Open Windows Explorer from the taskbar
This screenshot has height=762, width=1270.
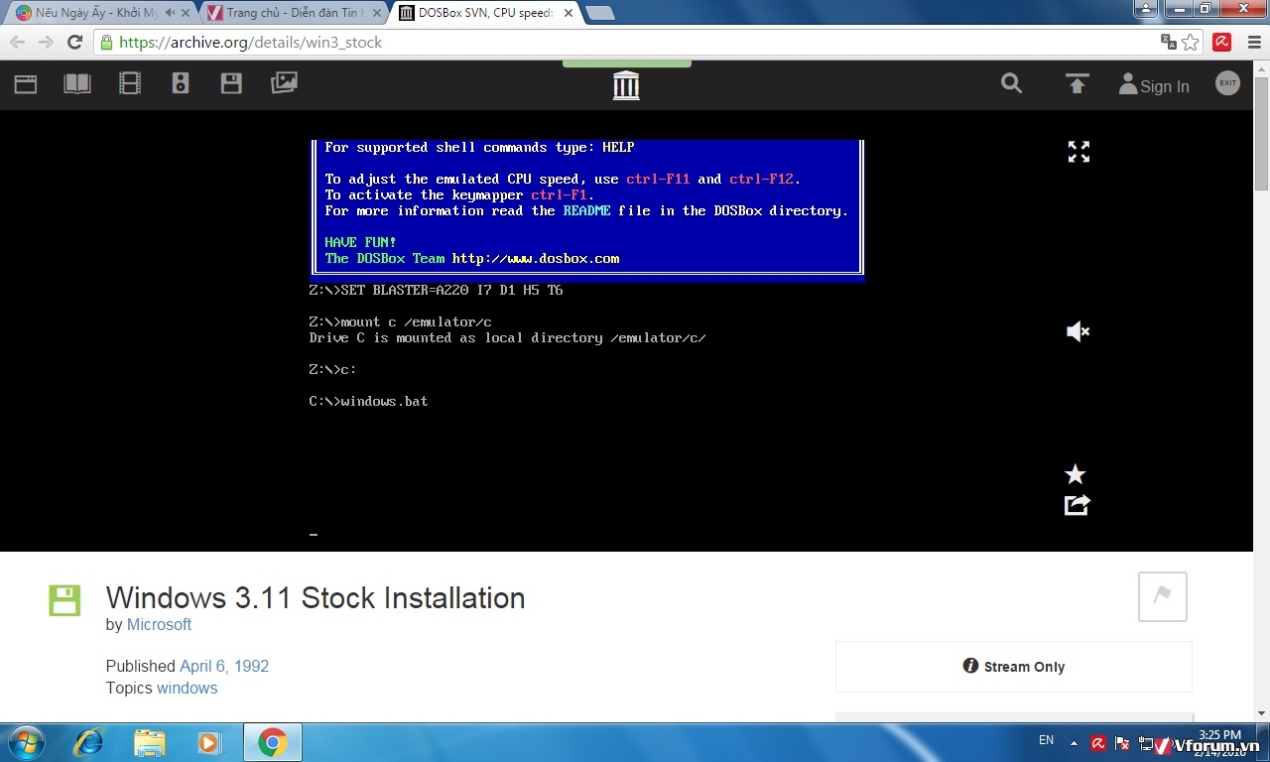[150, 742]
